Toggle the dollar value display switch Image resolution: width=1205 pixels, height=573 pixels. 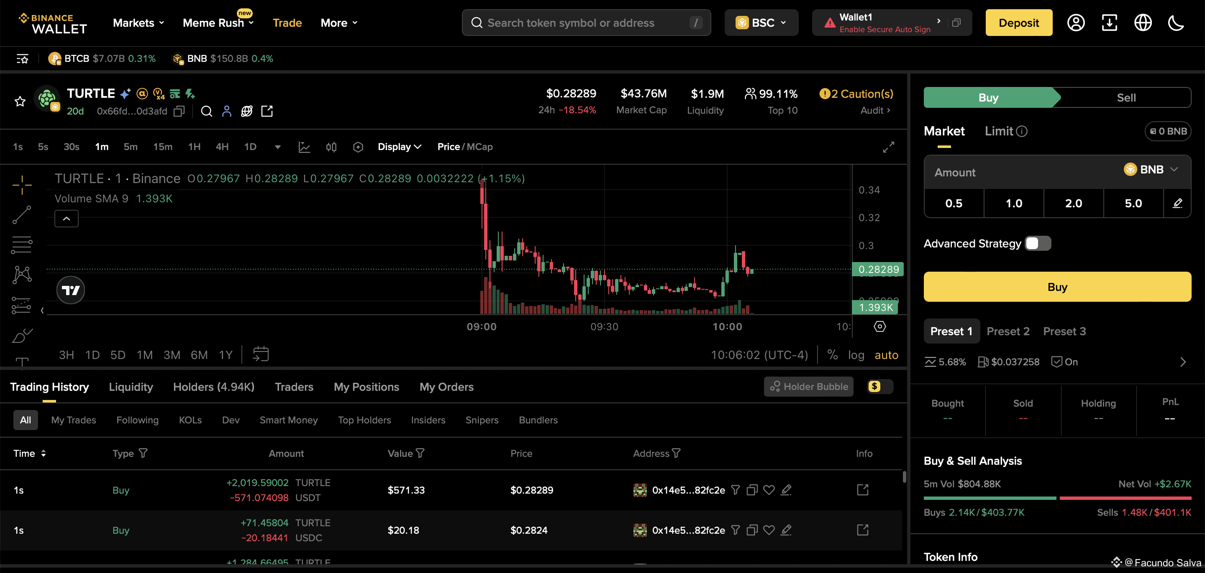click(x=879, y=387)
